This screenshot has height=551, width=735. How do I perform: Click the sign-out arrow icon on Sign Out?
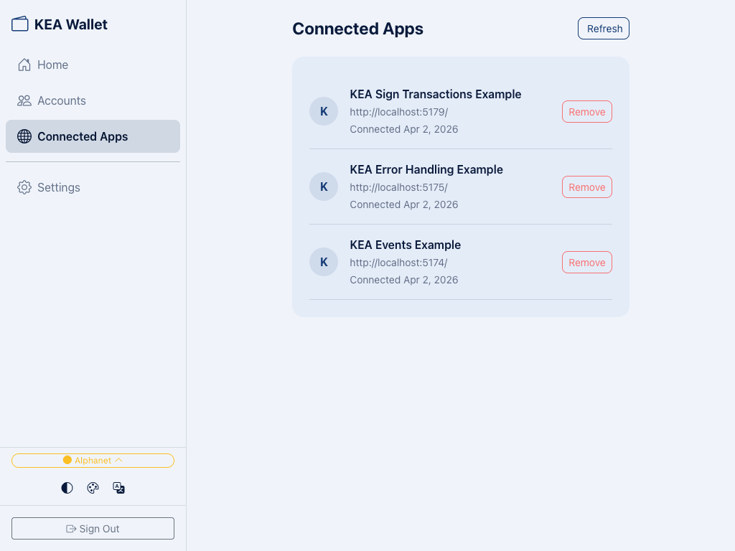click(x=71, y=528)
